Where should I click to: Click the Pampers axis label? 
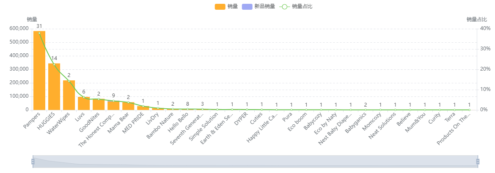tap(32, 121)
